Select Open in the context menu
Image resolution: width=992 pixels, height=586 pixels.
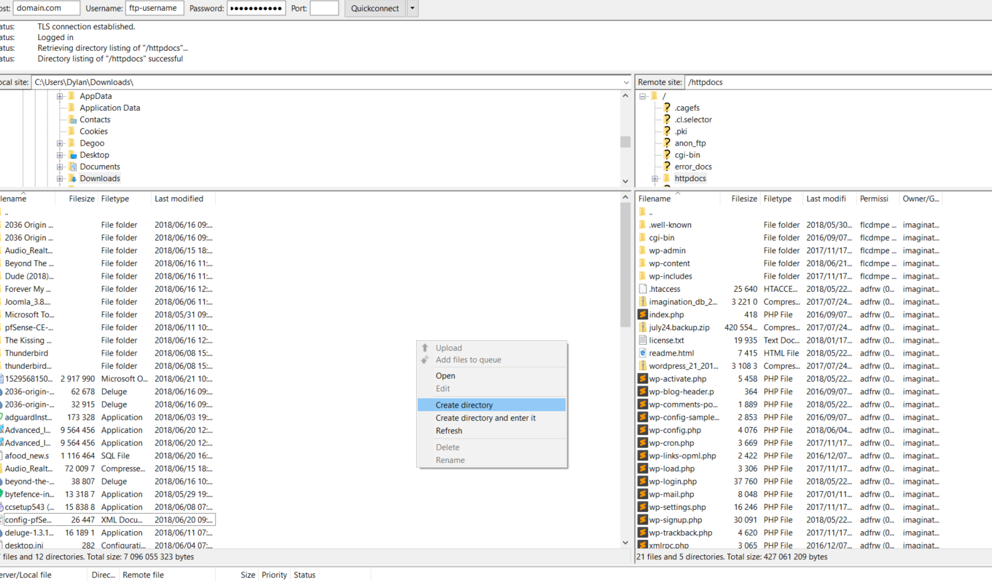492,376
